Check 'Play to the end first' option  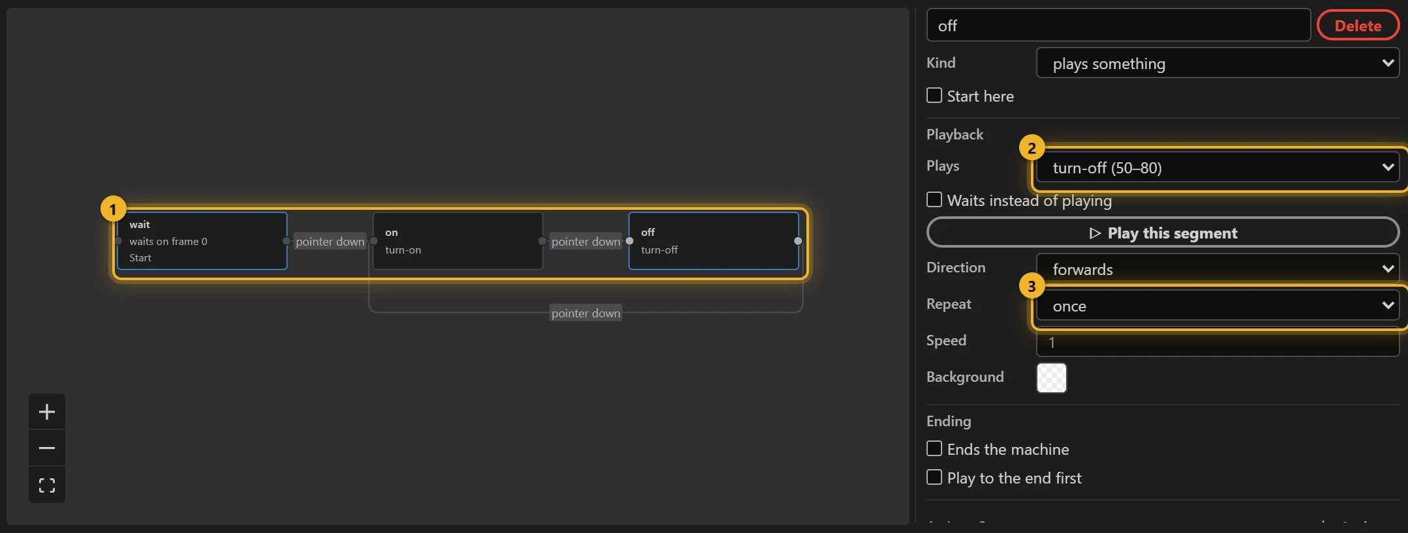pyautogui.click(x=934, y=478)
